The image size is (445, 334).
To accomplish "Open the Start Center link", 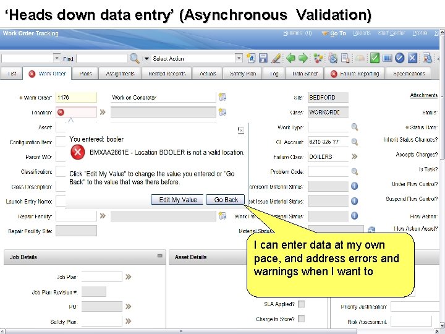I will pyautogui.click(x=391, y=33).
